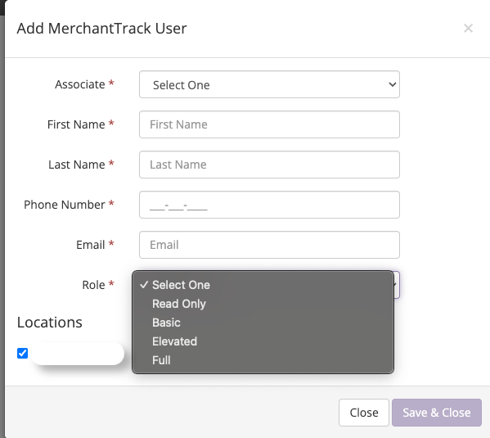Viewport: 490px width, 438px height.
Task: Choose the Elevated role
Action: coord(263,341)
